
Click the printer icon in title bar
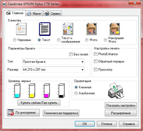pos(4,4)
